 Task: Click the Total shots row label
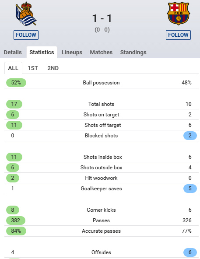click(x=101, y=104)
